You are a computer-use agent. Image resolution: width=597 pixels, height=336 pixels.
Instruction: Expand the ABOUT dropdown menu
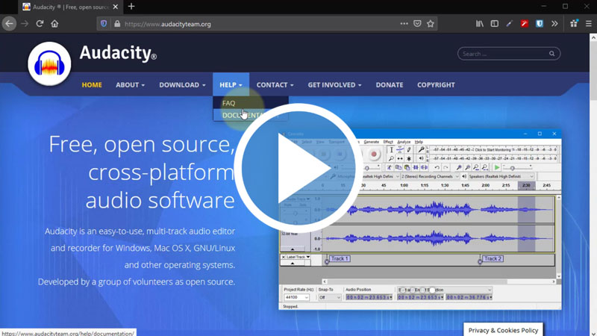pos(130,85)
